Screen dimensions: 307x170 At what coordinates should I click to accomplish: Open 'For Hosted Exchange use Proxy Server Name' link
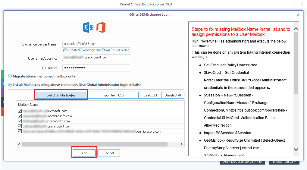[x=97, y=50]
